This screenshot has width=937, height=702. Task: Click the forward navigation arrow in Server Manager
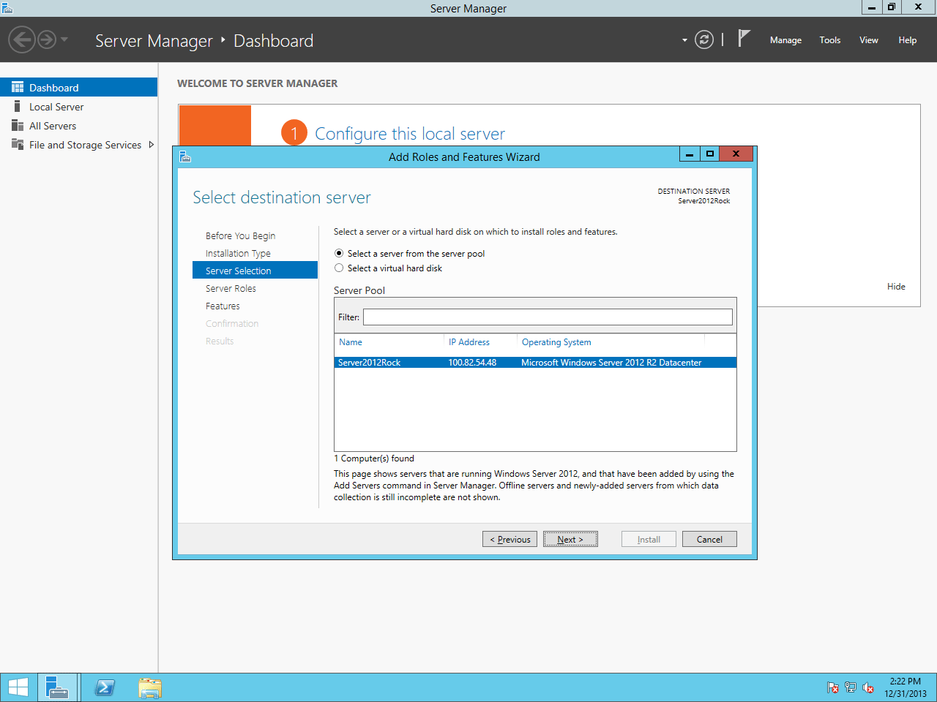(x=46, y=39)
